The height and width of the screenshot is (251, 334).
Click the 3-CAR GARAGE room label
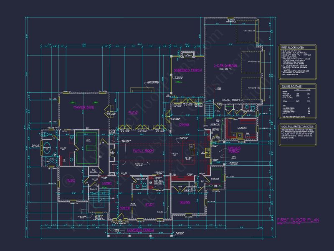(x=225, y=66)
